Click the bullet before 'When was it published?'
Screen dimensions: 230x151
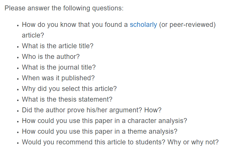[x=18, y=79]
